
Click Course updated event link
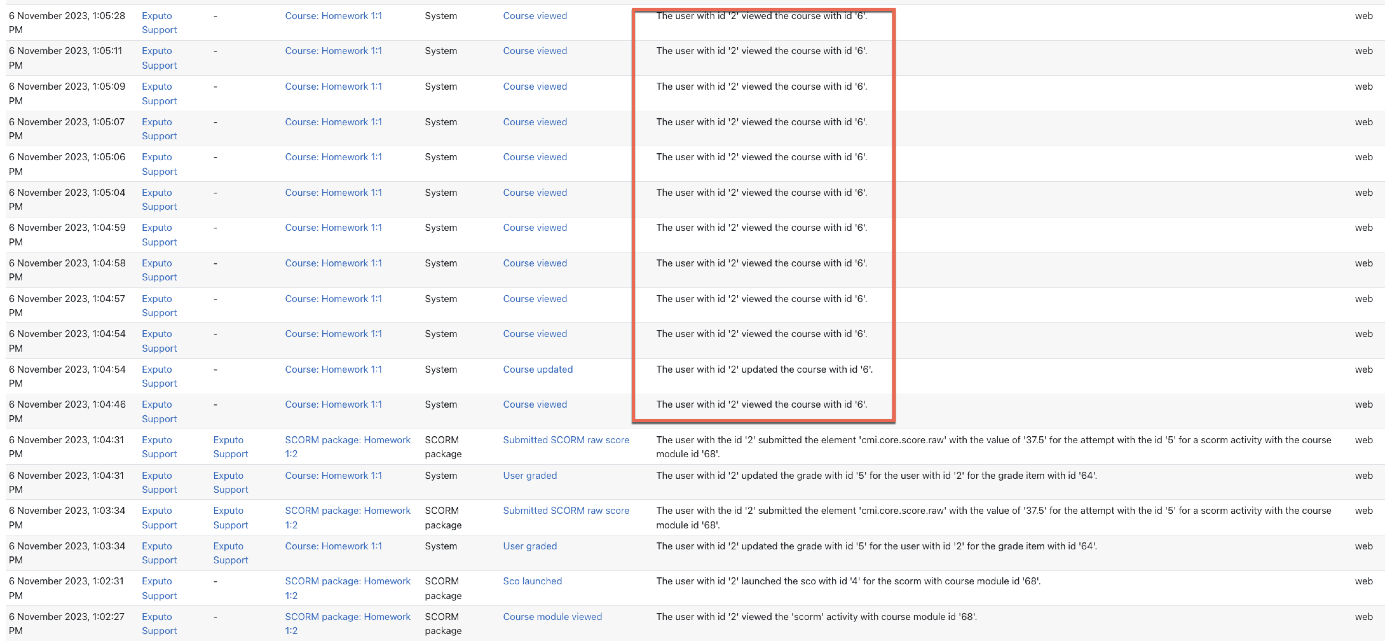point(538,369)
